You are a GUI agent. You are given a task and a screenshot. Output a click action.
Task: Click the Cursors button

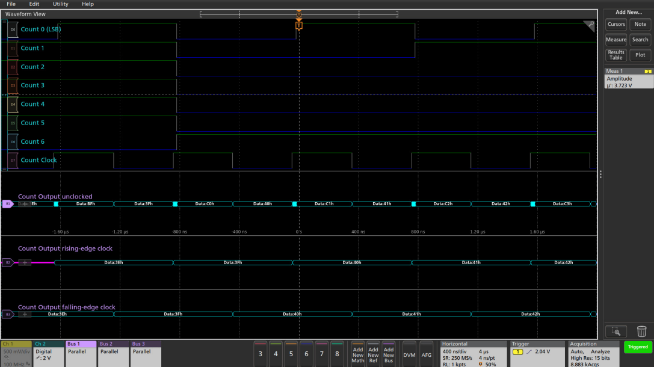pos(616,25)
